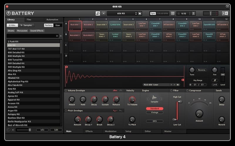The height and width of the screenshot is (146, 235).
Task: Click the folder icon beside 606 Kit
Action: pyautogui.click(x=140, y=13)
